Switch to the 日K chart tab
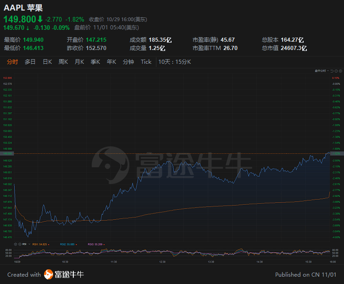Screen dimensions: 344x284 (x=47, y=62)
